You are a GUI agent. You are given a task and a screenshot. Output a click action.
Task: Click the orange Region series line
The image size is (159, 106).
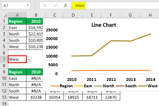pyautogui.click(x=111, y=71)
